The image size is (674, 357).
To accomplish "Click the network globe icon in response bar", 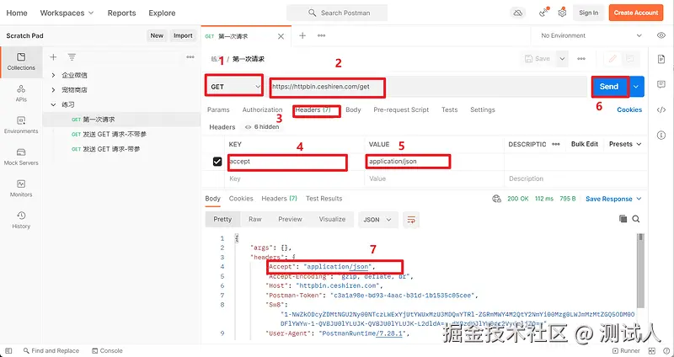I will [x=496, y=199].
